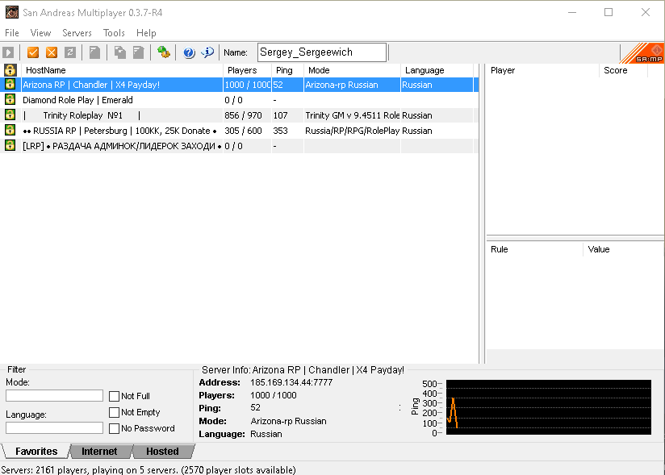This screenshot has height=475, width=665.
Task: Click Trinity GM v 9.4511 mode cell
Action: (x=353, y=115)
